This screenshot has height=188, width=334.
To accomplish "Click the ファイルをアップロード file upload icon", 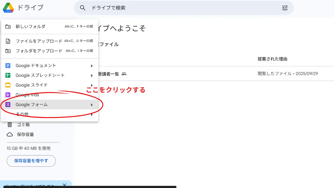I will coord(8,41).
